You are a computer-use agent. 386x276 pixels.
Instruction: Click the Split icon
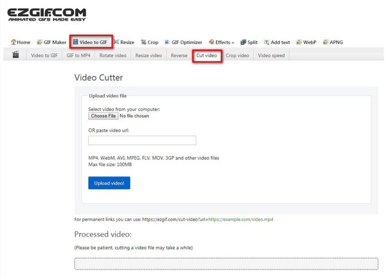[243, 42]
